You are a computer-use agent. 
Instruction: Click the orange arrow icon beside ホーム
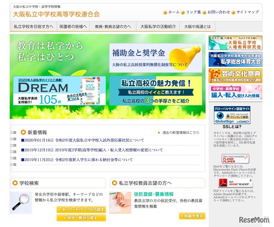165,13
